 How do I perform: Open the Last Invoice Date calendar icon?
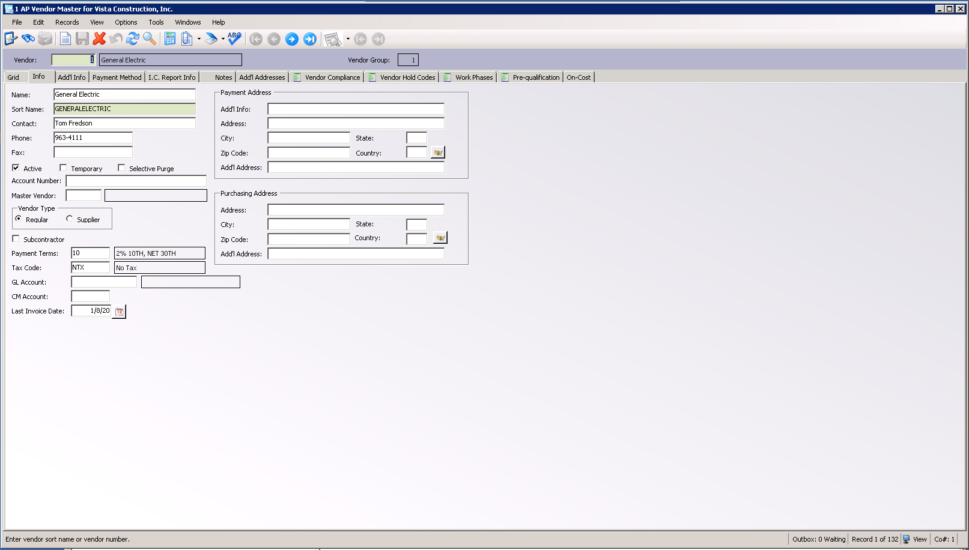click(x=119, y=312)
